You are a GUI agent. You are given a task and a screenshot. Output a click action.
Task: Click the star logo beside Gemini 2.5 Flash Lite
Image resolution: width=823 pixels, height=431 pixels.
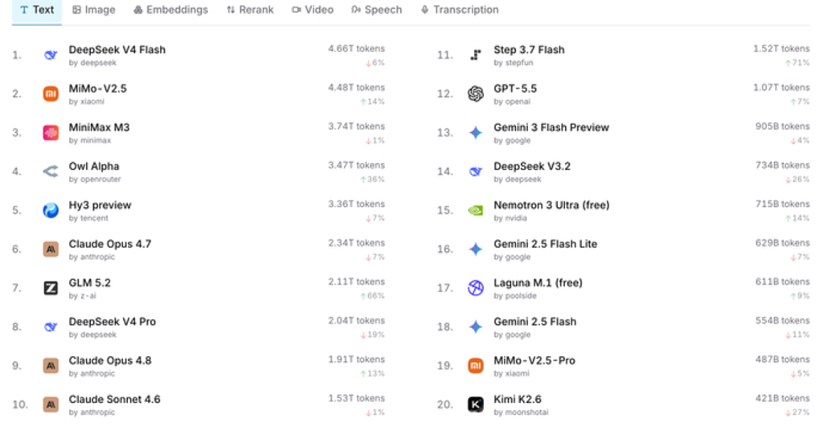pos(476,249)
